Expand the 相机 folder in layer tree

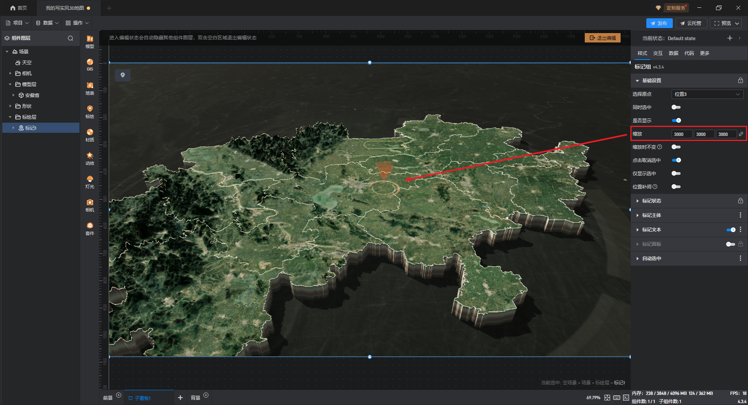coord(11,73)
